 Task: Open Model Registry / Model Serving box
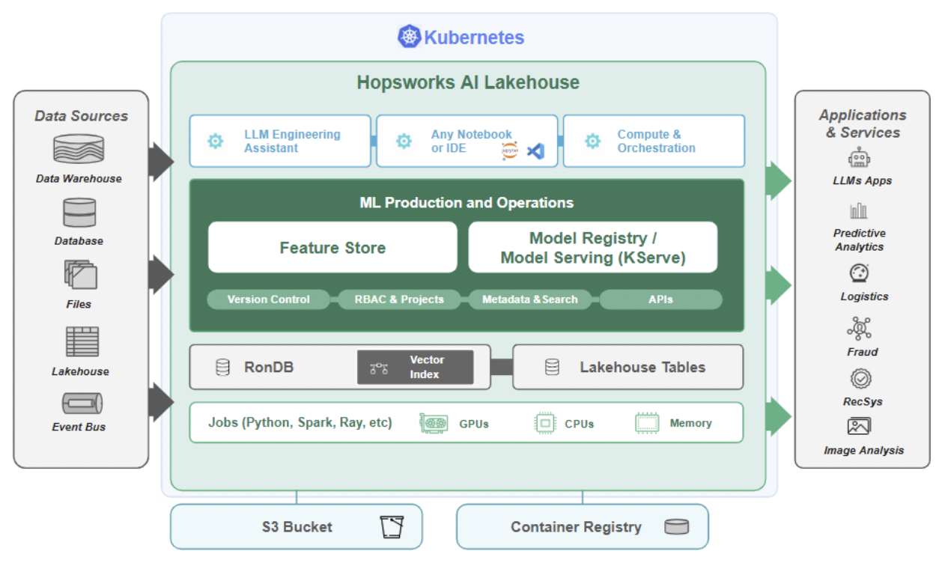click(592, 247)
